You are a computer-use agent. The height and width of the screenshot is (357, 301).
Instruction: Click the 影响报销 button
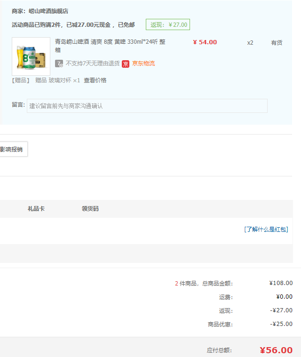click(14, 149)
